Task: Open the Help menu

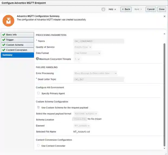Action: [x=112, y=9]
